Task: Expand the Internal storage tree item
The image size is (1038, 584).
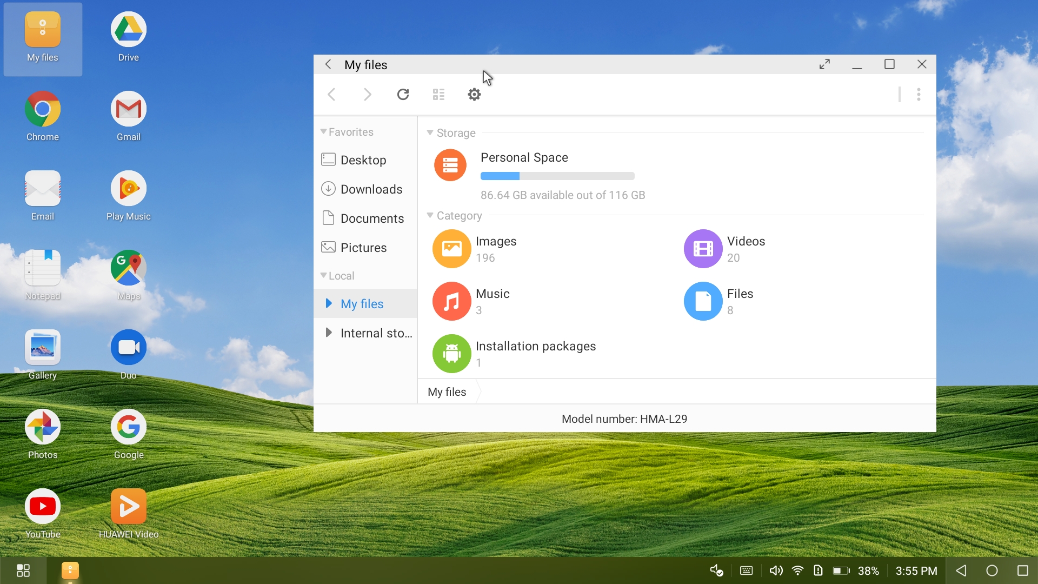Action: (x=328, y=333)
